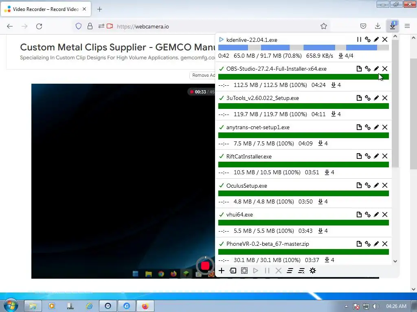Viewport: 417px width, 312px height.
Task: Open file icon for OculusSetup.exe
Action: (x=359, y=185)
